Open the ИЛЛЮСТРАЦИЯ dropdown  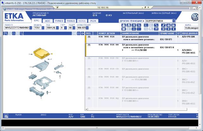tap(87, 28)
